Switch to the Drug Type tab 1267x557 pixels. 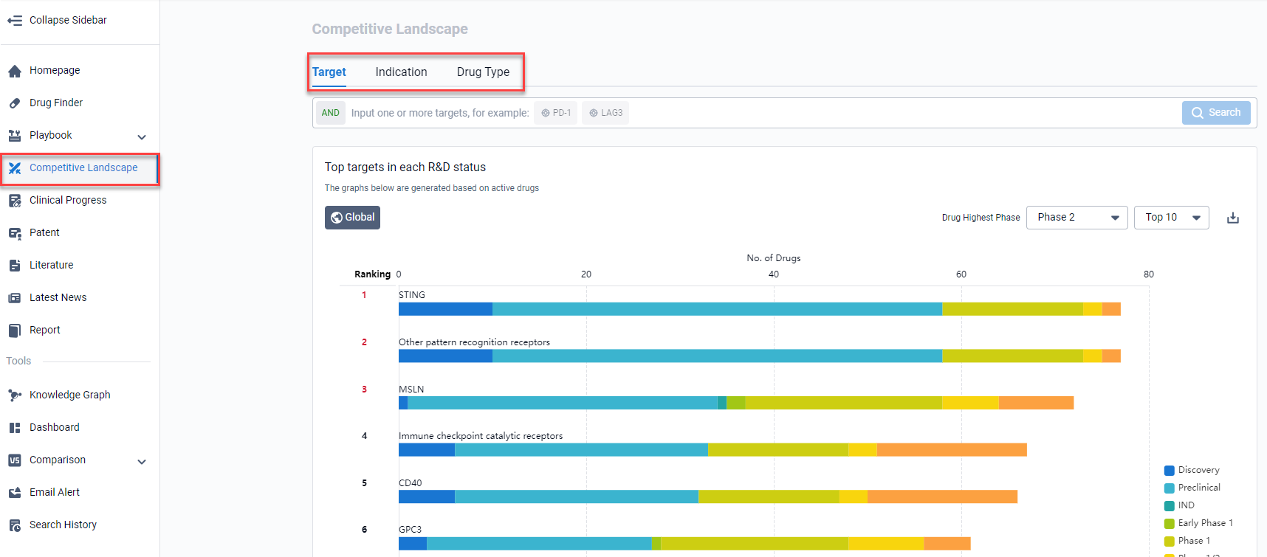[x=483, y=72]
